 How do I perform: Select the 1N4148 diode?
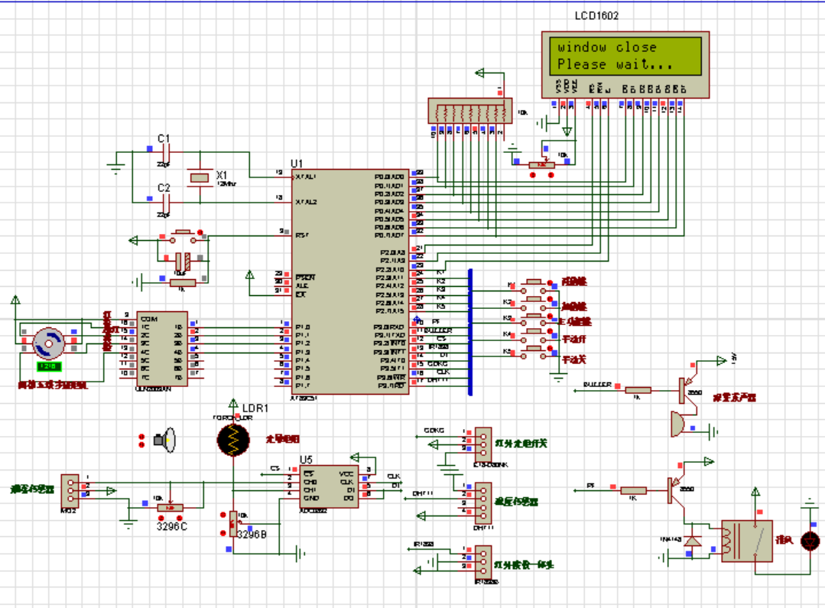(x=693, y=541)
